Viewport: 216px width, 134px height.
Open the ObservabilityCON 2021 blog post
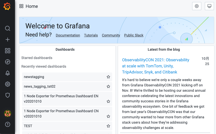156,66
